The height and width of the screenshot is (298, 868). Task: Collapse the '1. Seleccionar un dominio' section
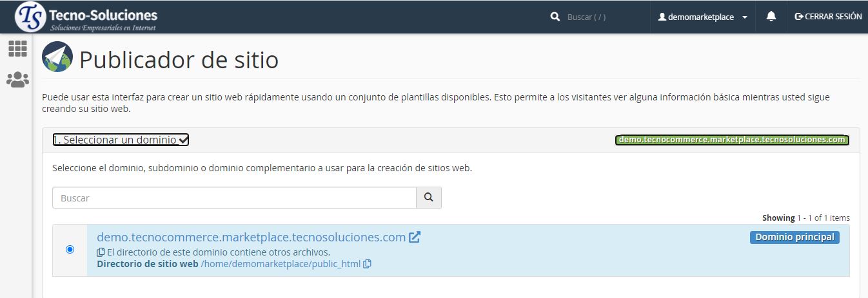121,140
